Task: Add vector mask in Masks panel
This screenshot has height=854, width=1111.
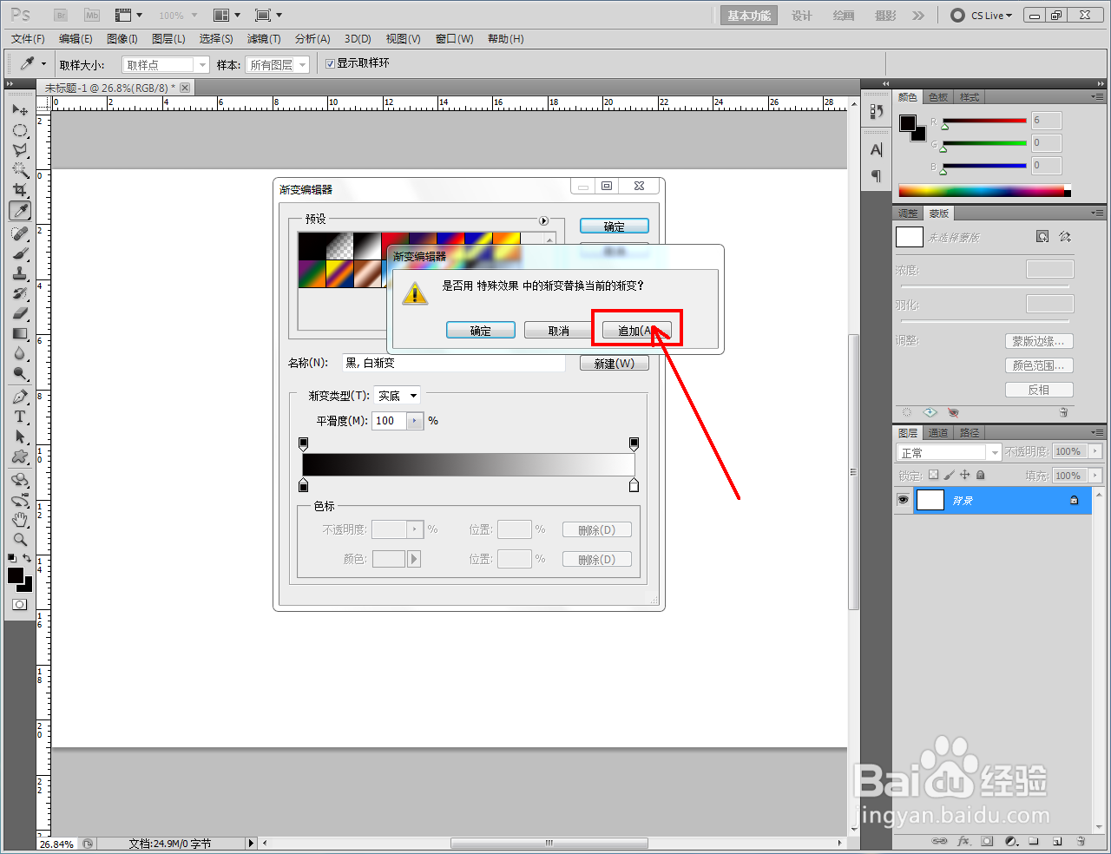Action: point(1065,236)
